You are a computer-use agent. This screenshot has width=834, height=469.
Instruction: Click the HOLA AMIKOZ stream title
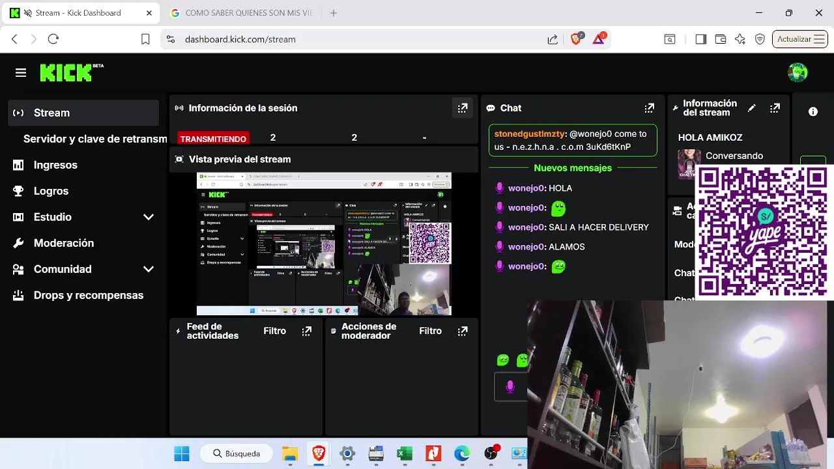click(710, 137)
